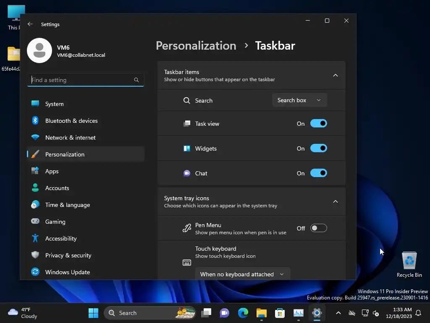430x323 pixels.
Task: Select Personalization in the sidebar
Action: pos(86,154)
